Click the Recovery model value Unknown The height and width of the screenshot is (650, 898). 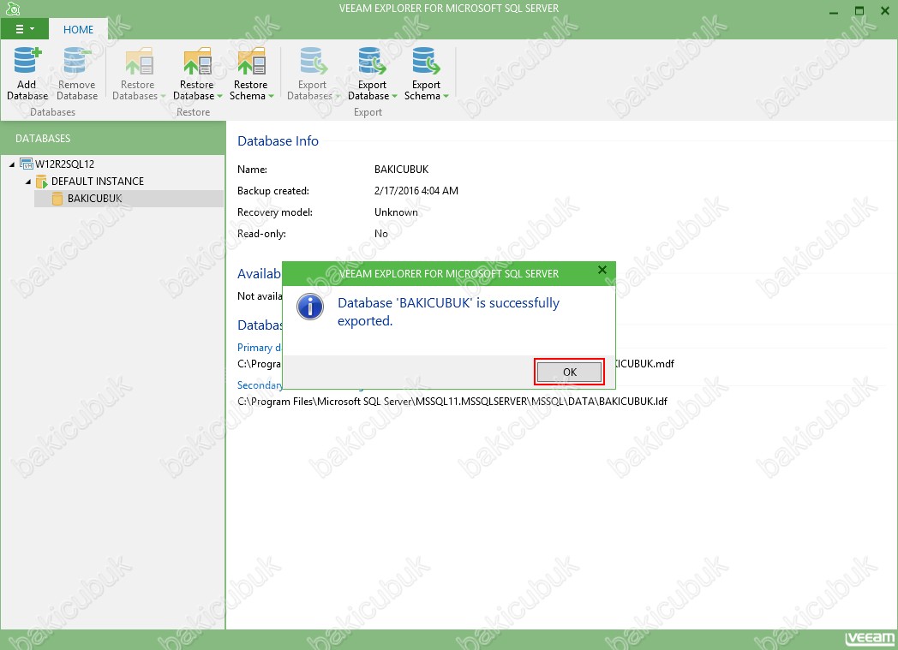(397, 212)
